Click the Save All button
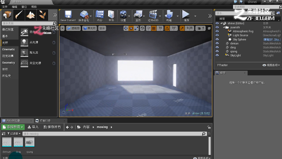Viewport: 282px width, 159px height. (53, 127)
